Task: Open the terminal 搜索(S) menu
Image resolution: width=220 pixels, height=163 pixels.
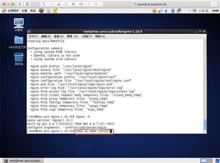Action: tap(72, 36)
